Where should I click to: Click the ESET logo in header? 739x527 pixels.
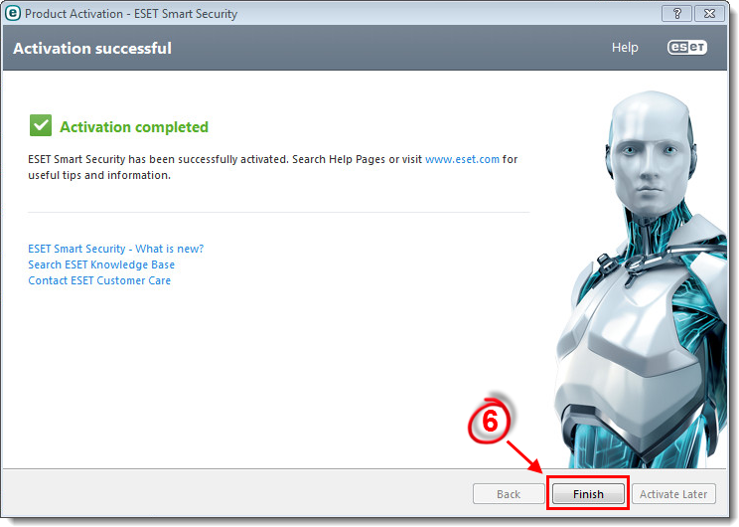tap(687, 47)
